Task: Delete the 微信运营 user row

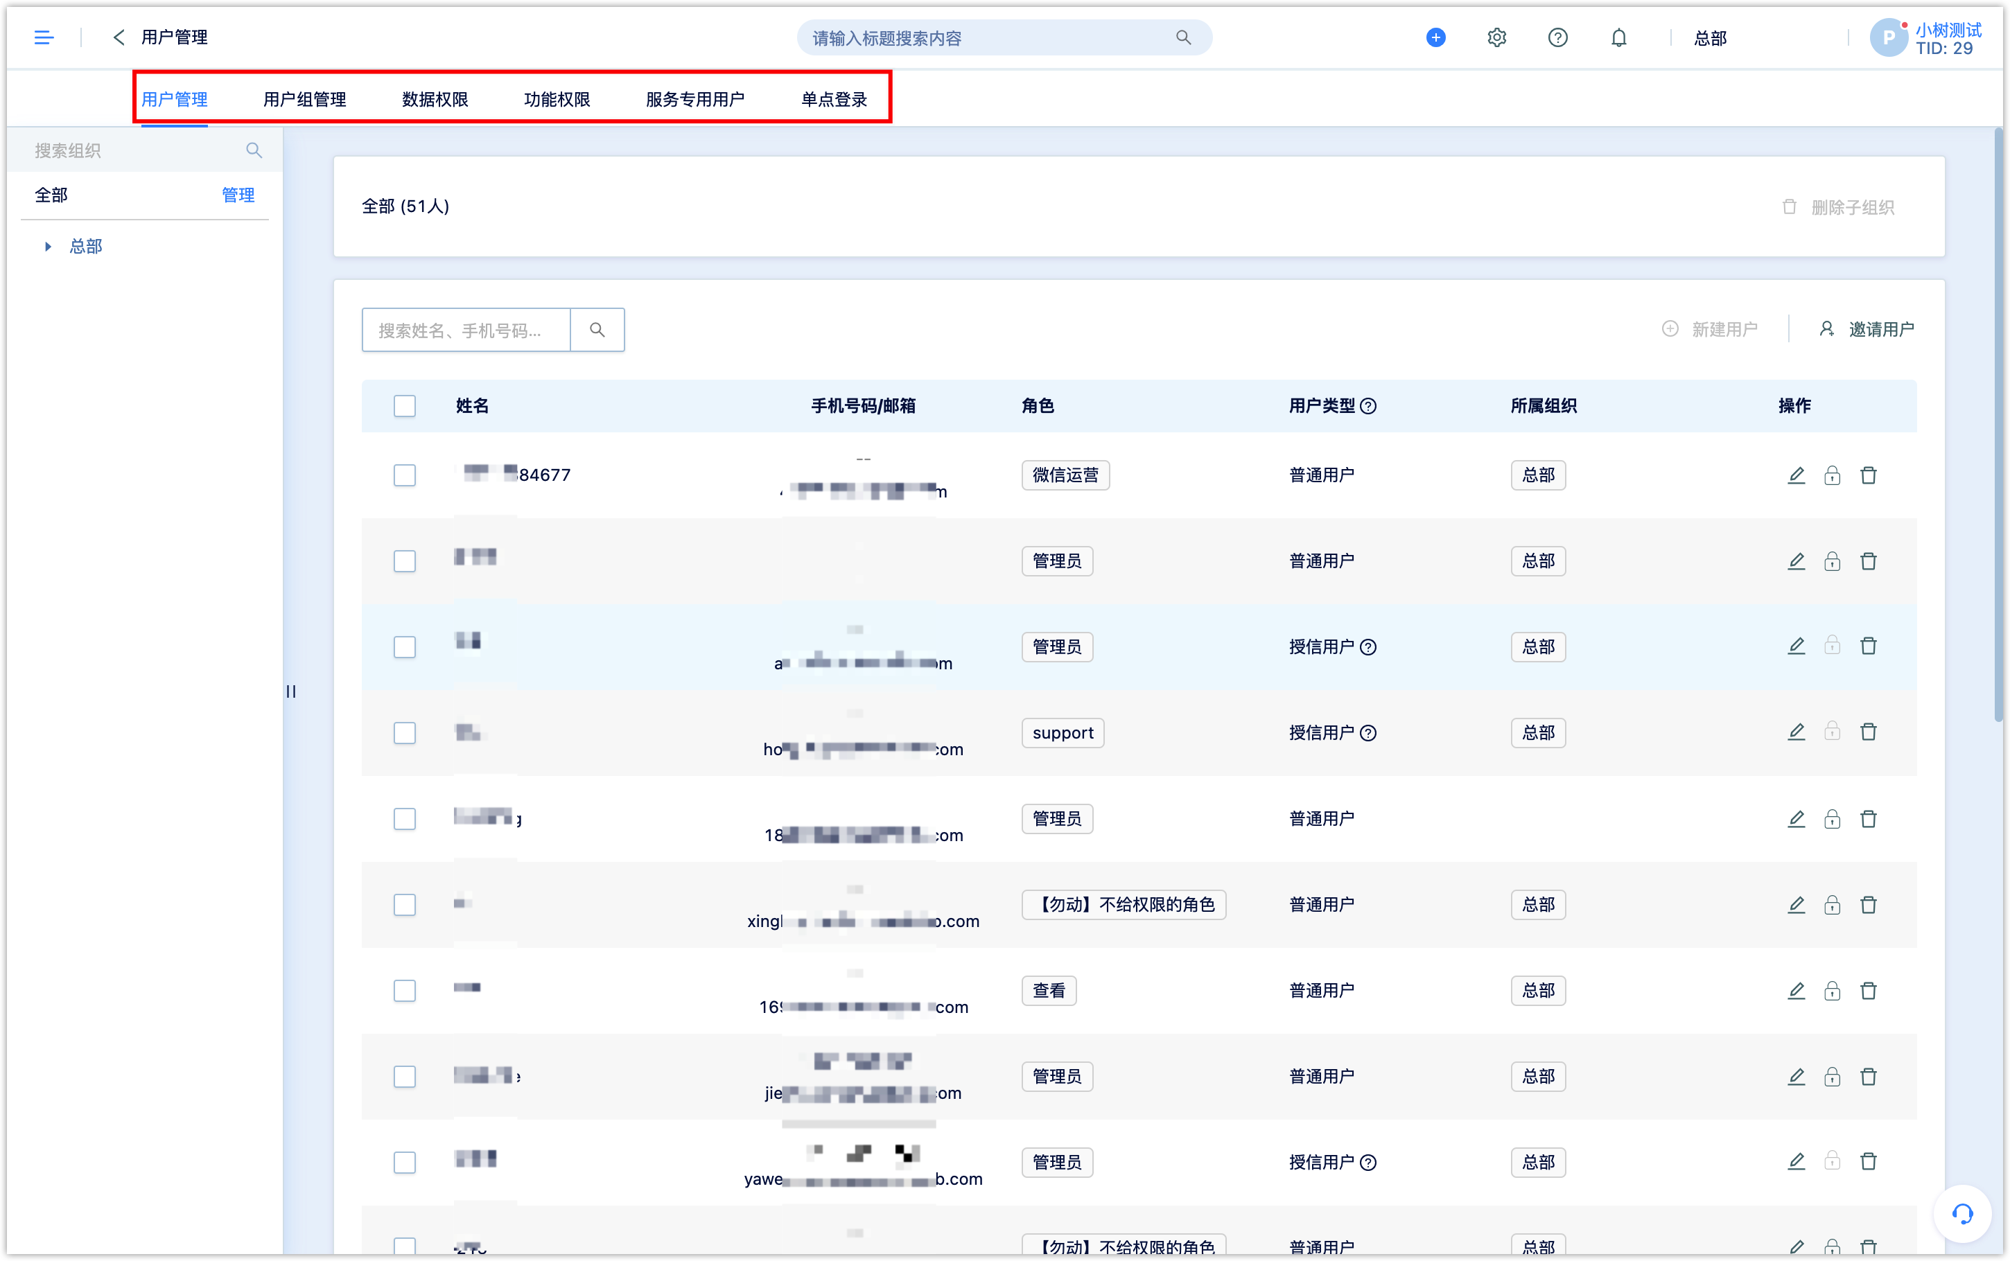Action: [1868, 475]
